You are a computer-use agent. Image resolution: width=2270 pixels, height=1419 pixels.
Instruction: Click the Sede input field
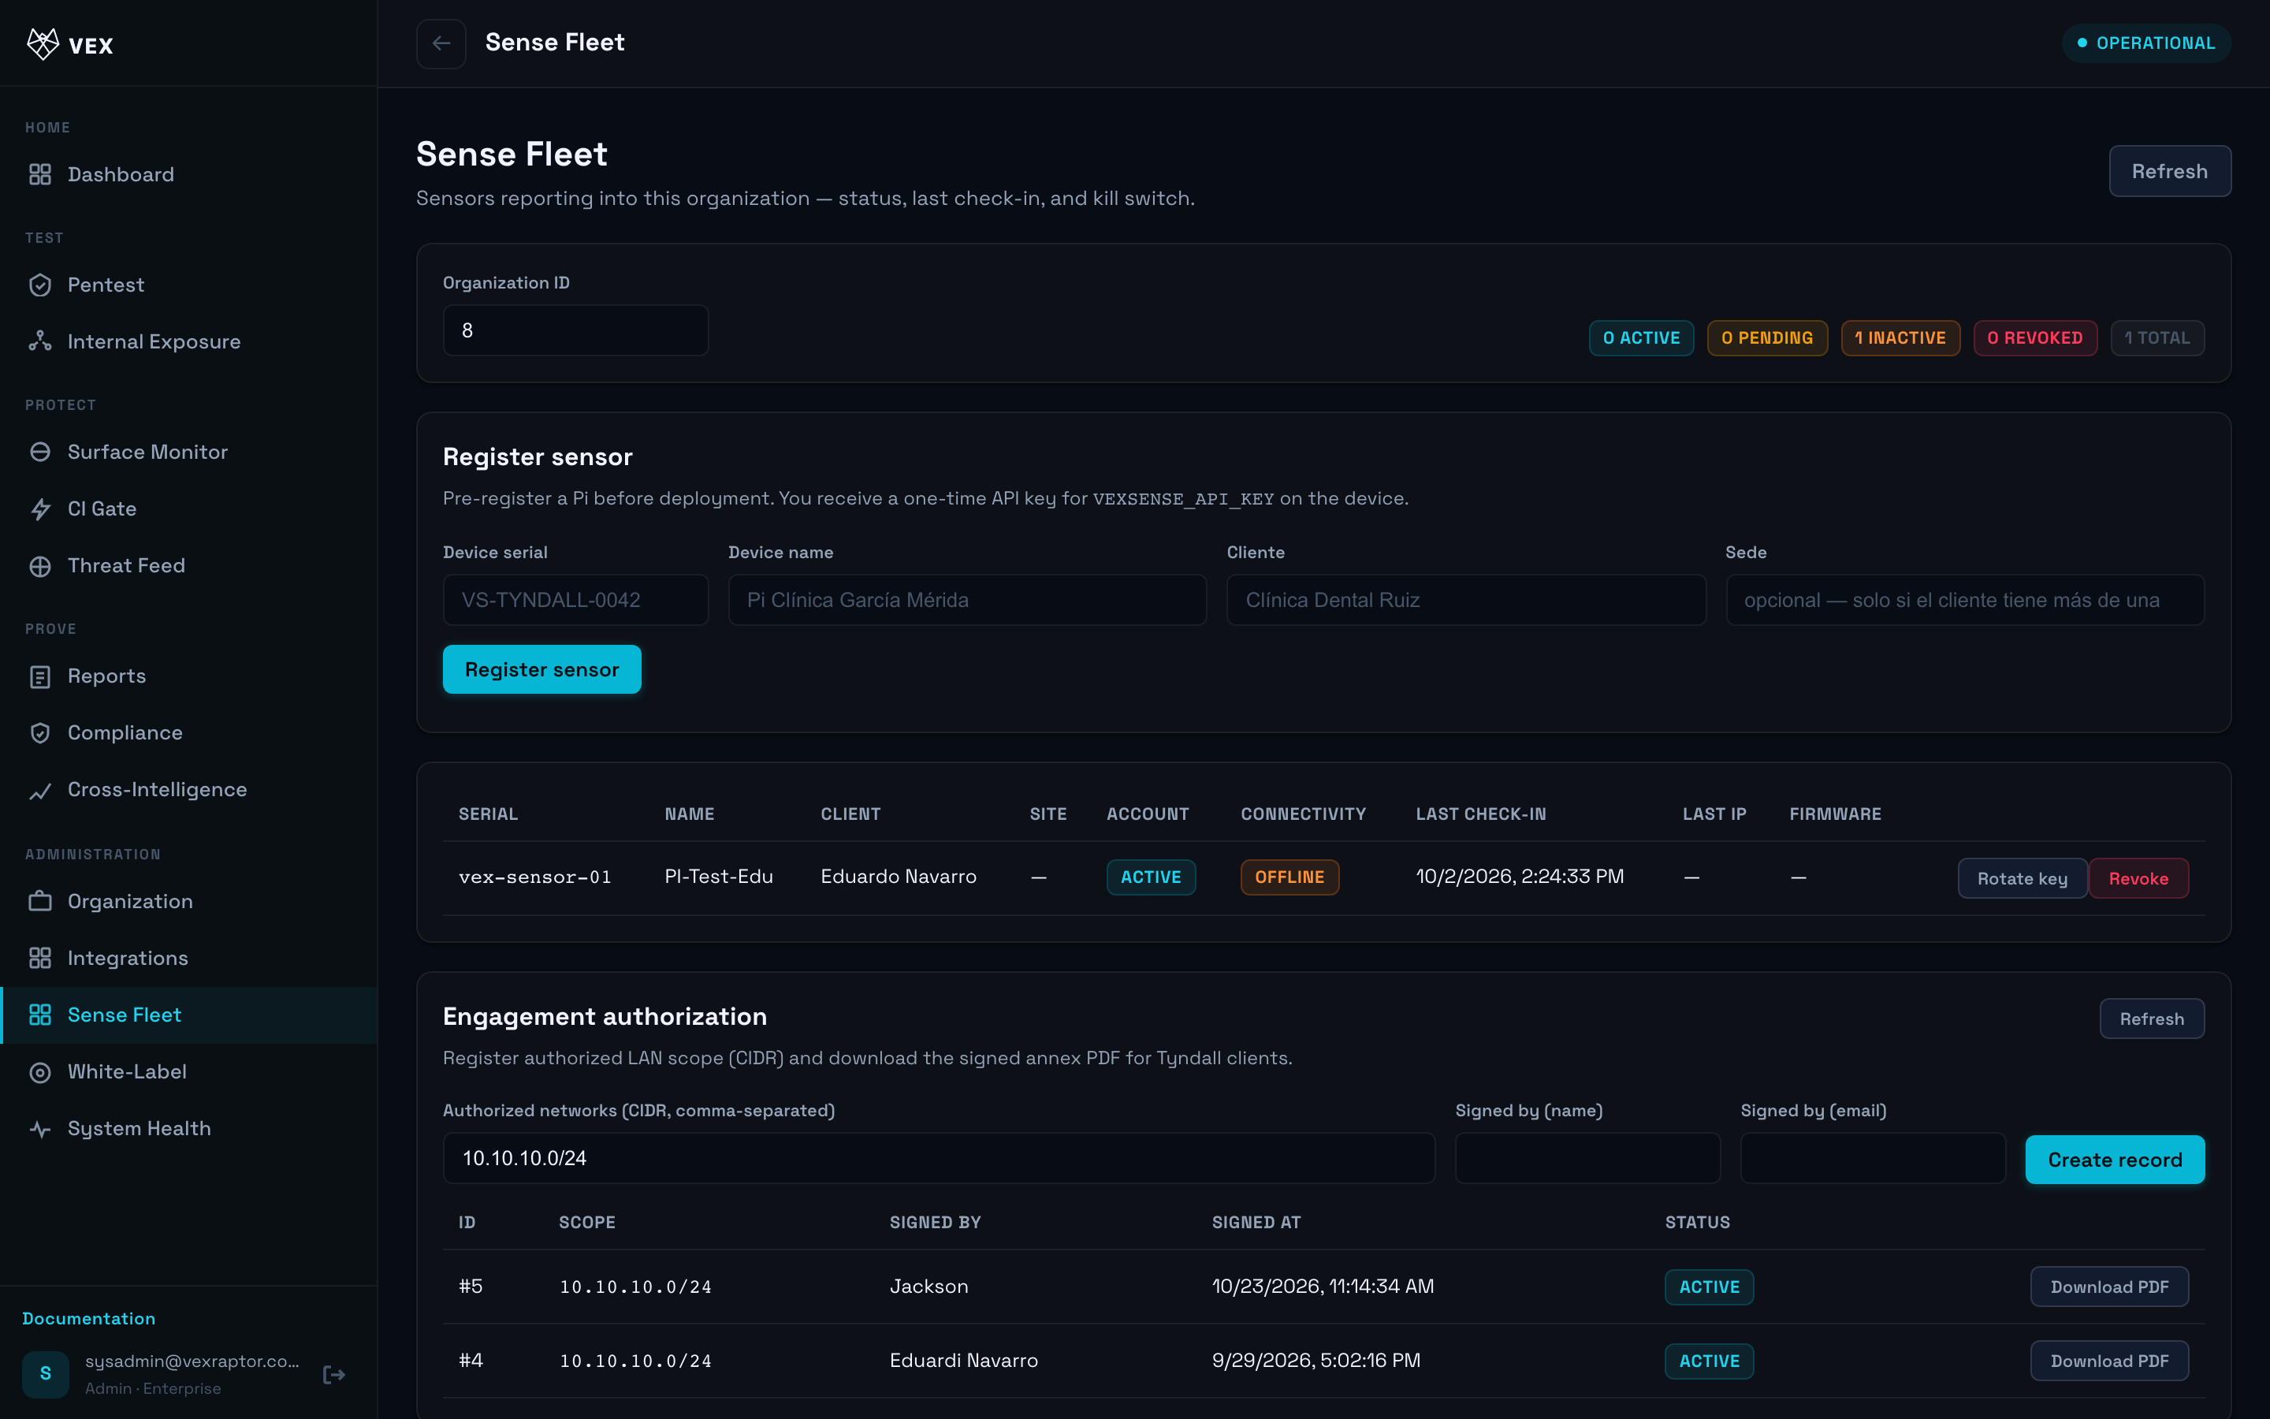[1965, 600]
